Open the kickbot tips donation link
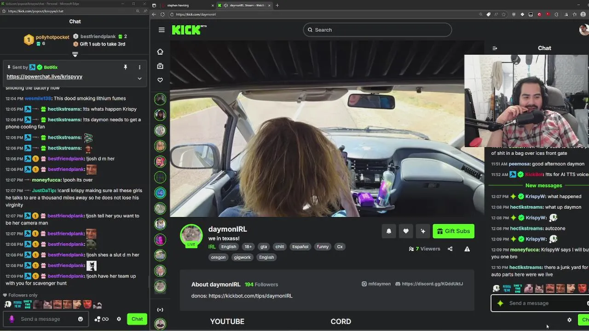589x331 pixels. click(x=250, y=296)
